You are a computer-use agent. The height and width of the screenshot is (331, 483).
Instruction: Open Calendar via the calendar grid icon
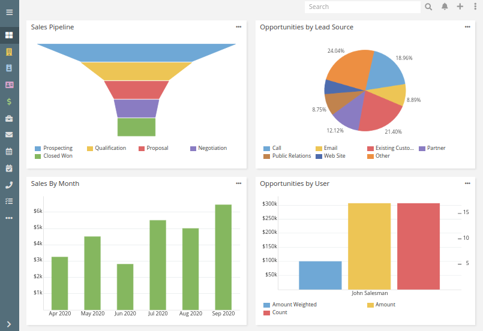click(x=9, y=152)
